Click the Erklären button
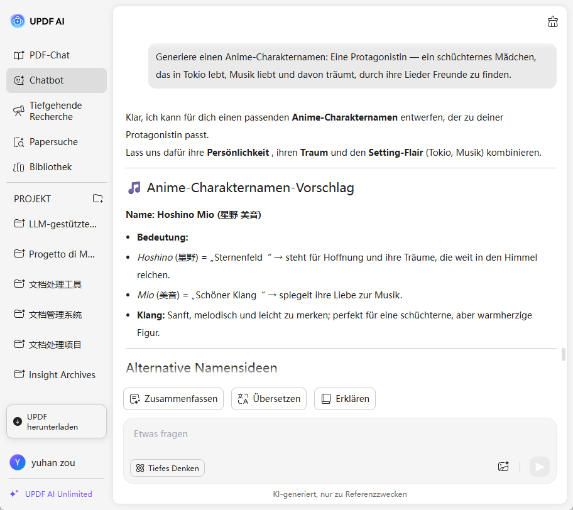This screenshot has height=510, width=573. click(345, 399)
